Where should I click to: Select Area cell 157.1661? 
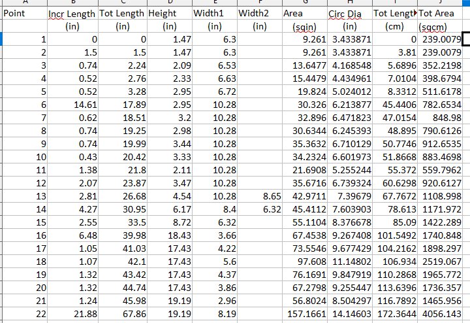[x=305, y=314]
